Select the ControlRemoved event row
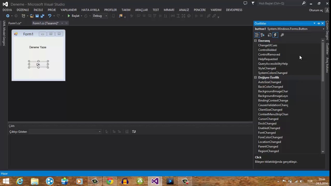 (287, 55)
